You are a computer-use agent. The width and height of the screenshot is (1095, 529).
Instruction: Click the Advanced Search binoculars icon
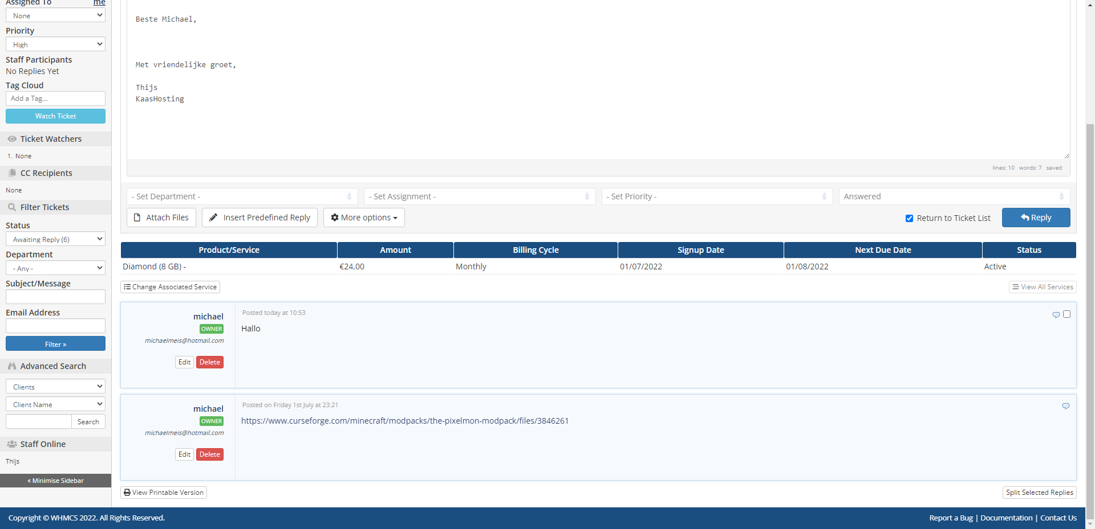pos(12,366)
